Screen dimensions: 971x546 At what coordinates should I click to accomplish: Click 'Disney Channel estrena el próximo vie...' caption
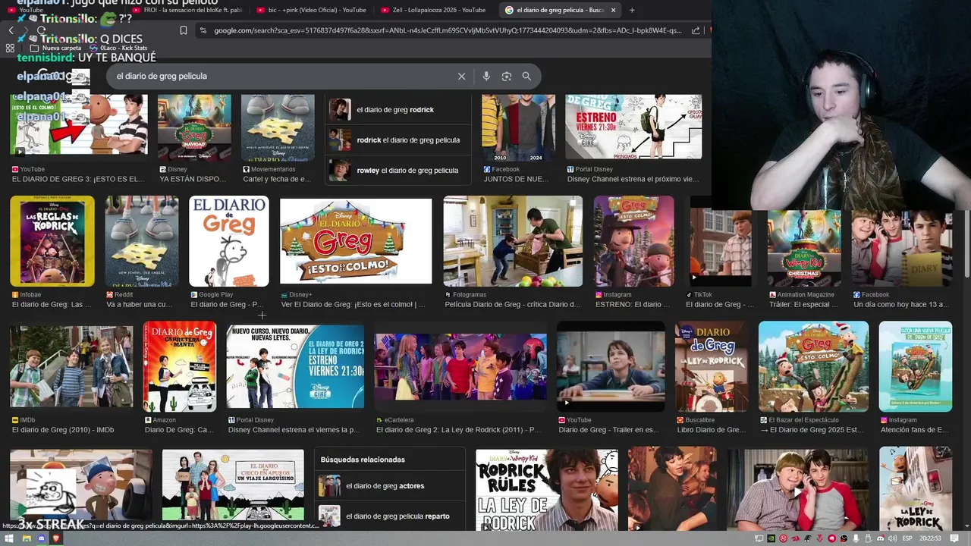pos(633,179)
